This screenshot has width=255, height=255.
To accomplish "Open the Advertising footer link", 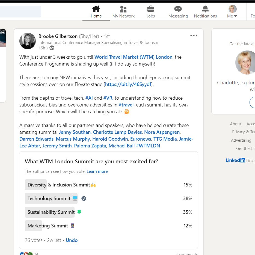I will tap(241, 140).
